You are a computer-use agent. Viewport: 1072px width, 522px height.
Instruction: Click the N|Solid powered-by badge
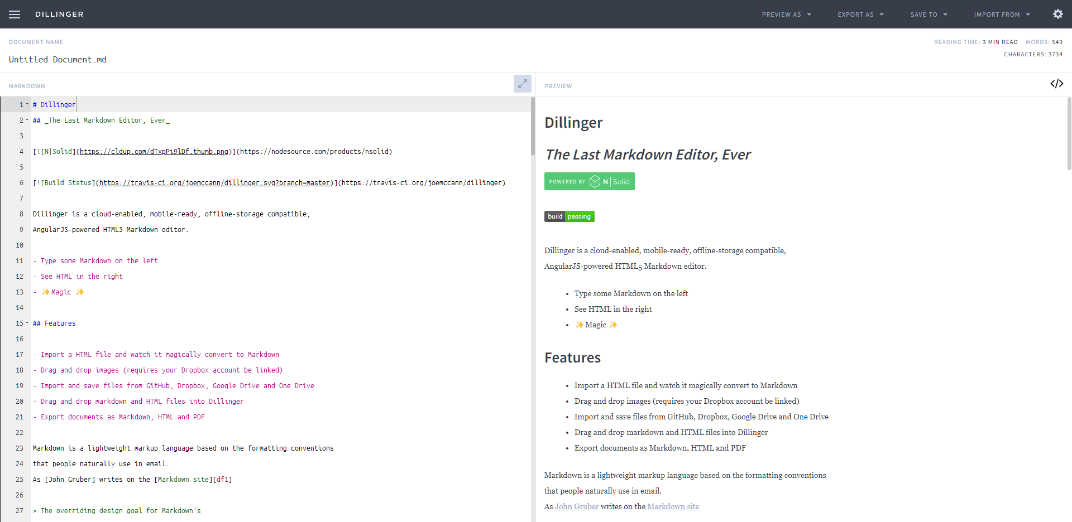click(x=589, y=181)
